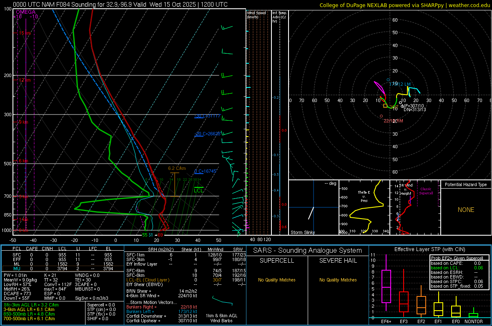
Task: Click the weather.cod.edu NEXLAB credit text
Action: [x=405, y=5]
